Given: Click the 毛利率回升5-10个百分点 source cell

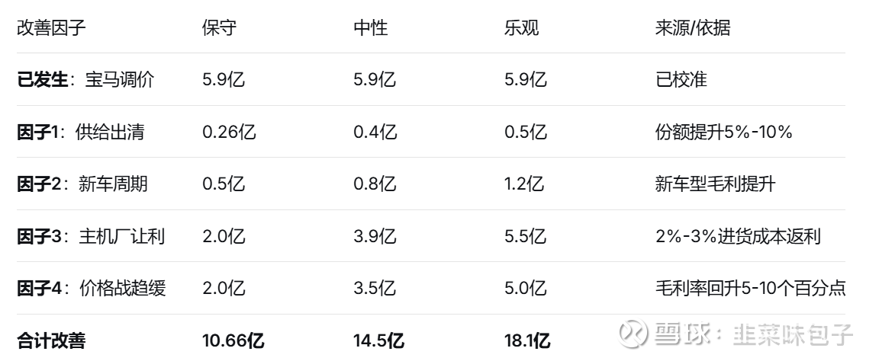Looking at the screenshot, I should pyautogui.click(x=750, y=288).
